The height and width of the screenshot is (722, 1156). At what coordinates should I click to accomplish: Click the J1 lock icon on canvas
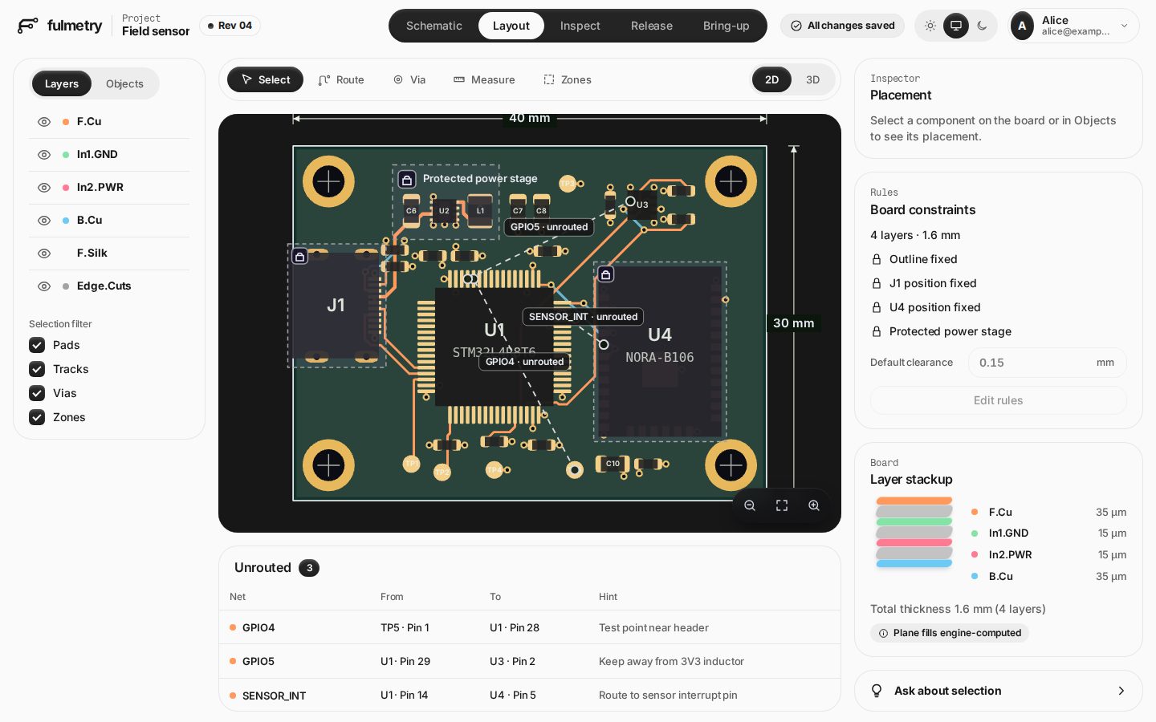(x=299, y=257)
